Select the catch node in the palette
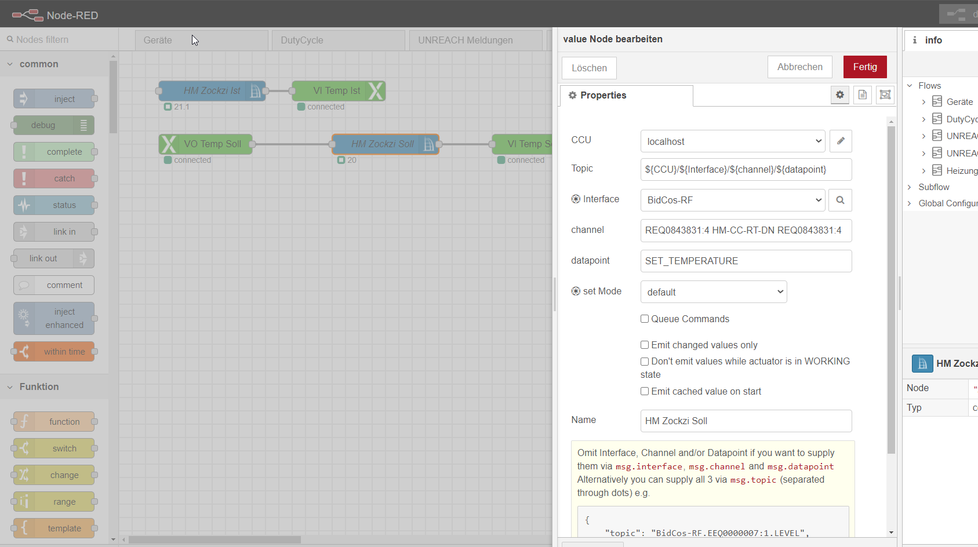Screen dimensions: 978x547 click(x=54, y=178)
